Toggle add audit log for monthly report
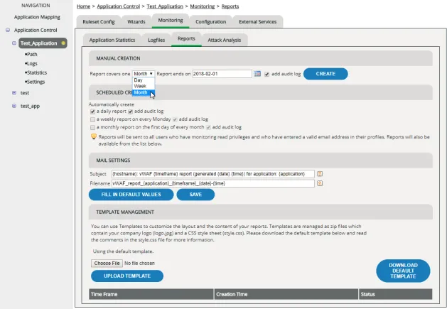This screenshot has width=447, height=309. pyautogui.click(x=208, y=127)
